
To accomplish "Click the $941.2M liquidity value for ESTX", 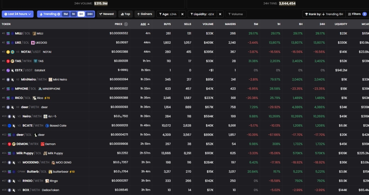I will [x=341, y=70].
